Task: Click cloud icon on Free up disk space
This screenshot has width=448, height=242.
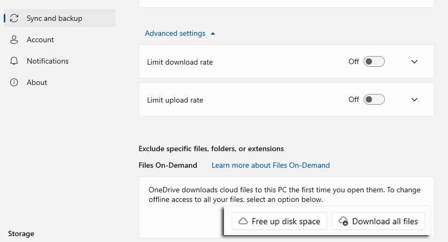Action: (243, 221)
